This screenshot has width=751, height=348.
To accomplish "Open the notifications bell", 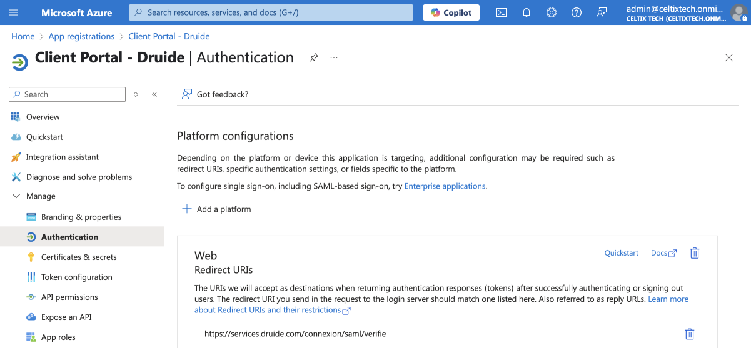I will click(527, 12).
